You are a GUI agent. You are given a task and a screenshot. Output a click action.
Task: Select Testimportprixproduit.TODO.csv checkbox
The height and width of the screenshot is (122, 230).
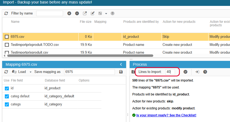coord(7,45)
